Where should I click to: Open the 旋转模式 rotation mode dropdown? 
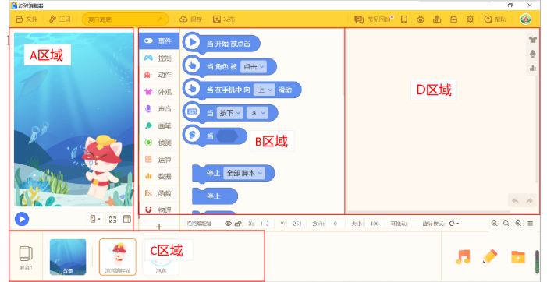(453, 224)
